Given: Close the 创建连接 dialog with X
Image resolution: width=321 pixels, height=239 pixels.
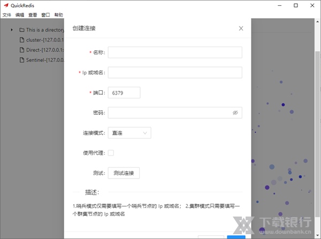Looking at the screenshot, I should 241,28.
